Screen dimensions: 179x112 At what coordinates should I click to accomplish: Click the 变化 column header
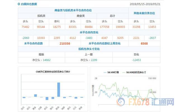(x=136, y=55)
